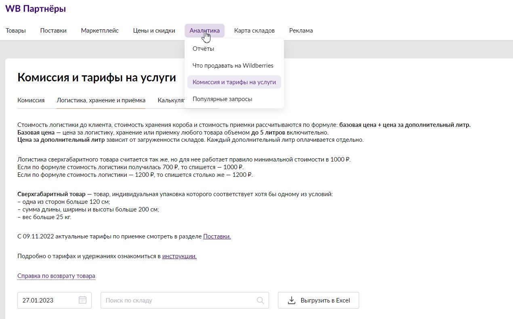Select Комиссия и тарифы на услуги item

(x=234, y=82)
